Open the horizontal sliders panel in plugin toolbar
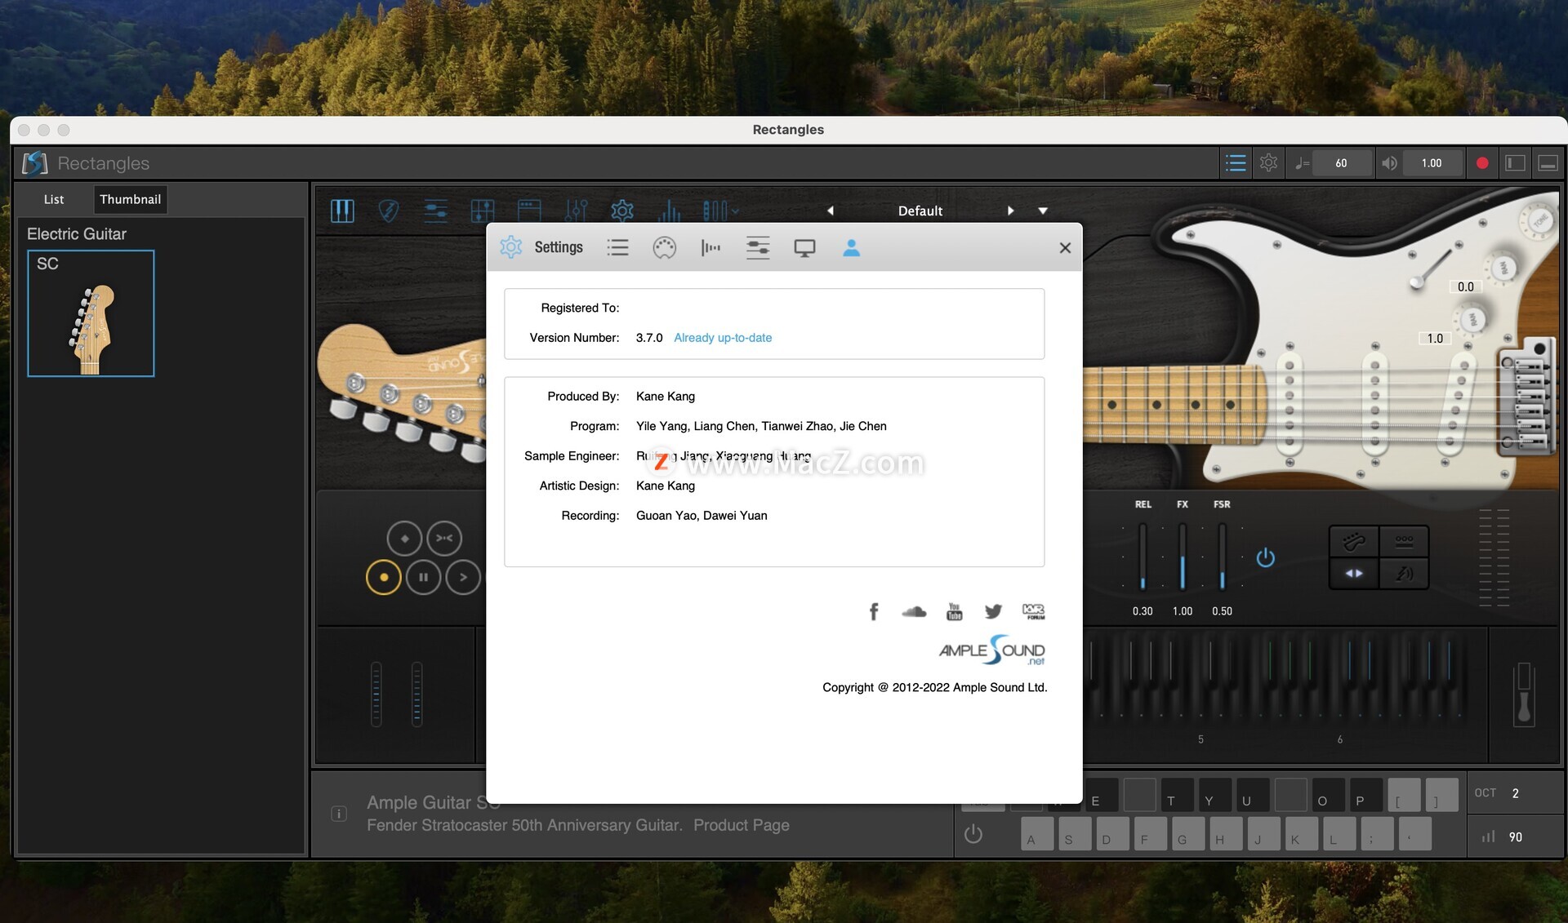The height and width of the screenshot is (923, 1568). coord(435,211)
